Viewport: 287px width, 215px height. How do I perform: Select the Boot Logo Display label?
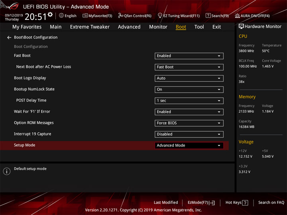tap(30, 78)
